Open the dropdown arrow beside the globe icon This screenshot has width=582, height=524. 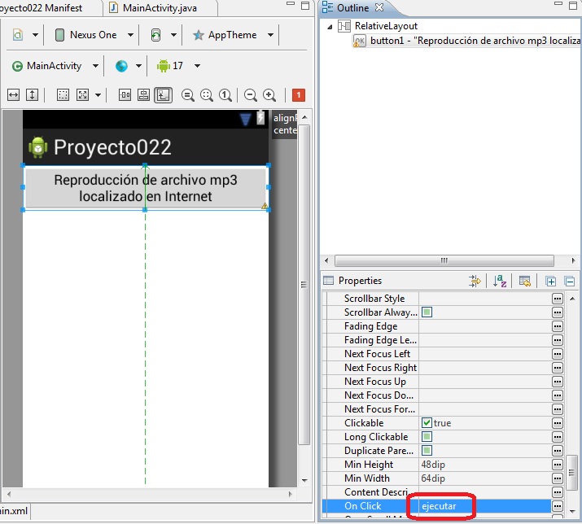point(138,66)
